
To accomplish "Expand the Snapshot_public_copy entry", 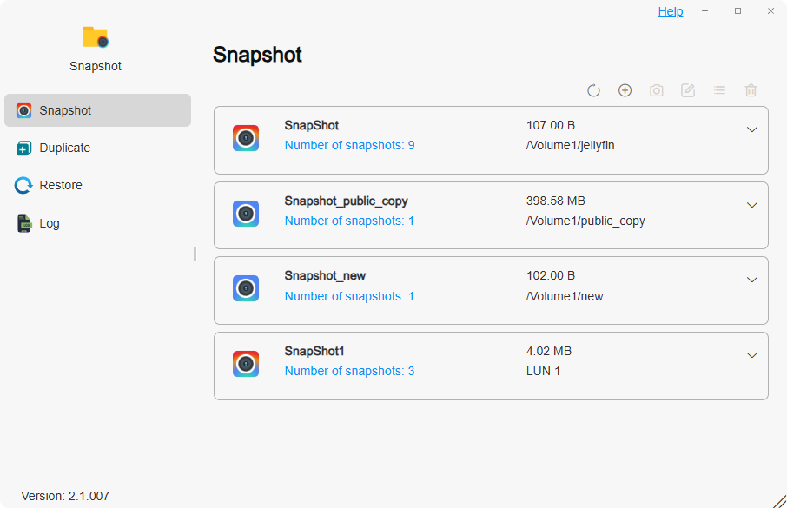I will click(x=752, y=204).
